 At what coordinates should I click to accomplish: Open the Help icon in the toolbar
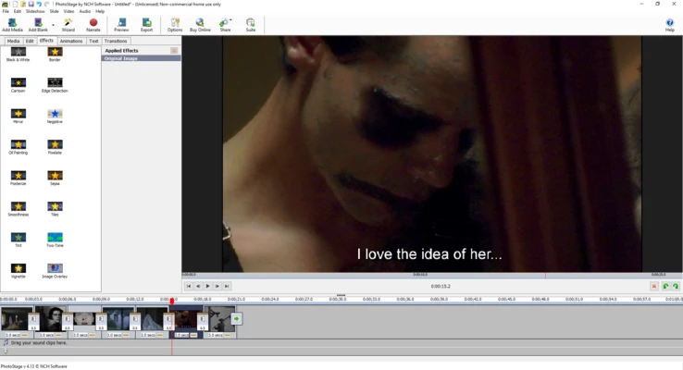point(669,25)
